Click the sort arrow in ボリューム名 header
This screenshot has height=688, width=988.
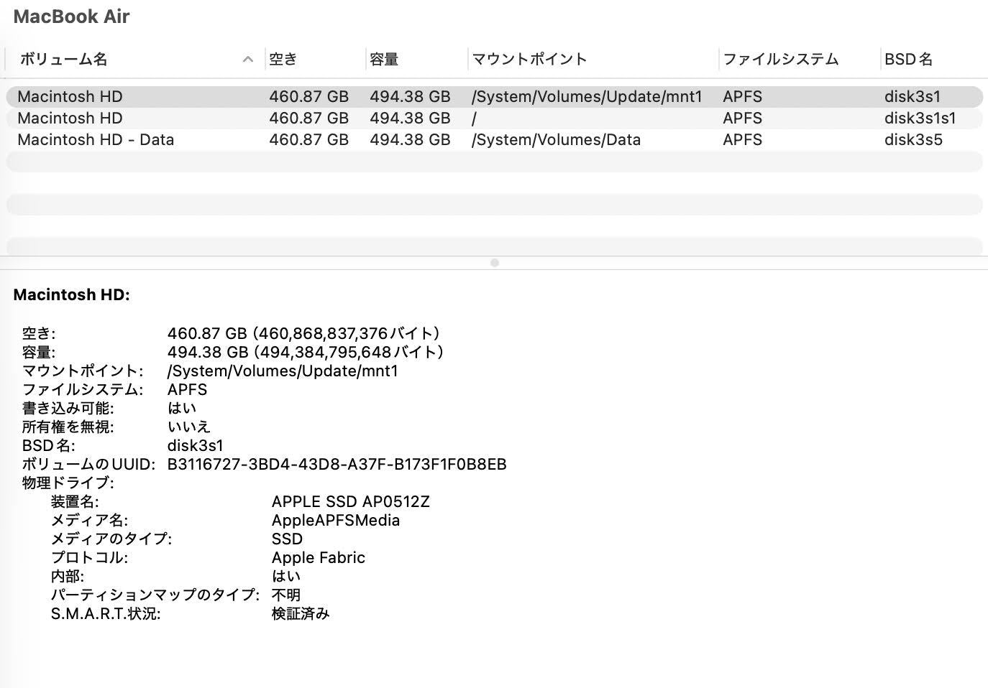pyautogui.click(x=248, y=60)
